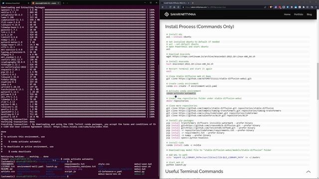The width and height of the screenshot is (319, 179).
Task: Click the git clone BLIP repository line
Action: (207, 115)
